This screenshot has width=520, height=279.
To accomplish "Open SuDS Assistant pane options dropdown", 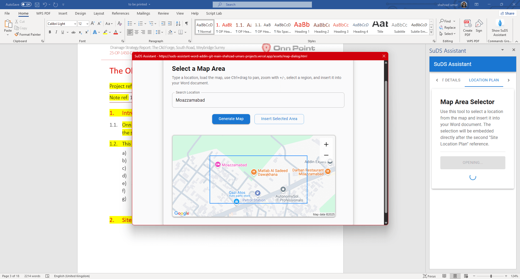I will (x=502, y=50).
